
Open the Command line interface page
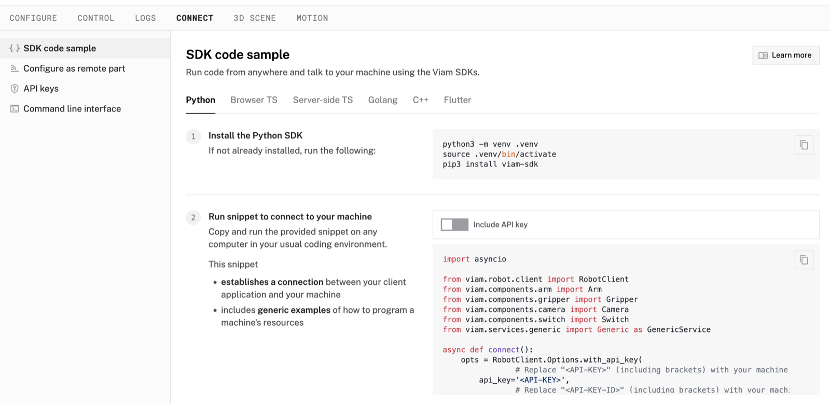(85, 109)
